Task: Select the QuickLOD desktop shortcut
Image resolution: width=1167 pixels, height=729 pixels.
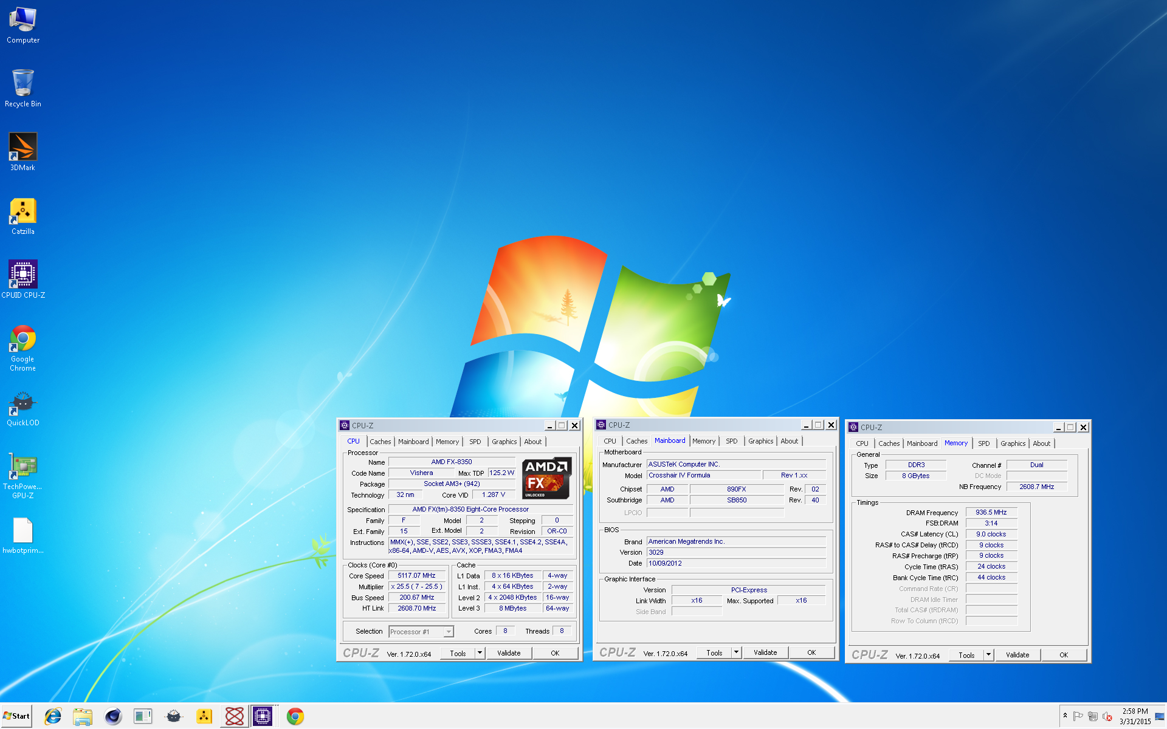Action: pyautogui.click(x=23, y=408)
